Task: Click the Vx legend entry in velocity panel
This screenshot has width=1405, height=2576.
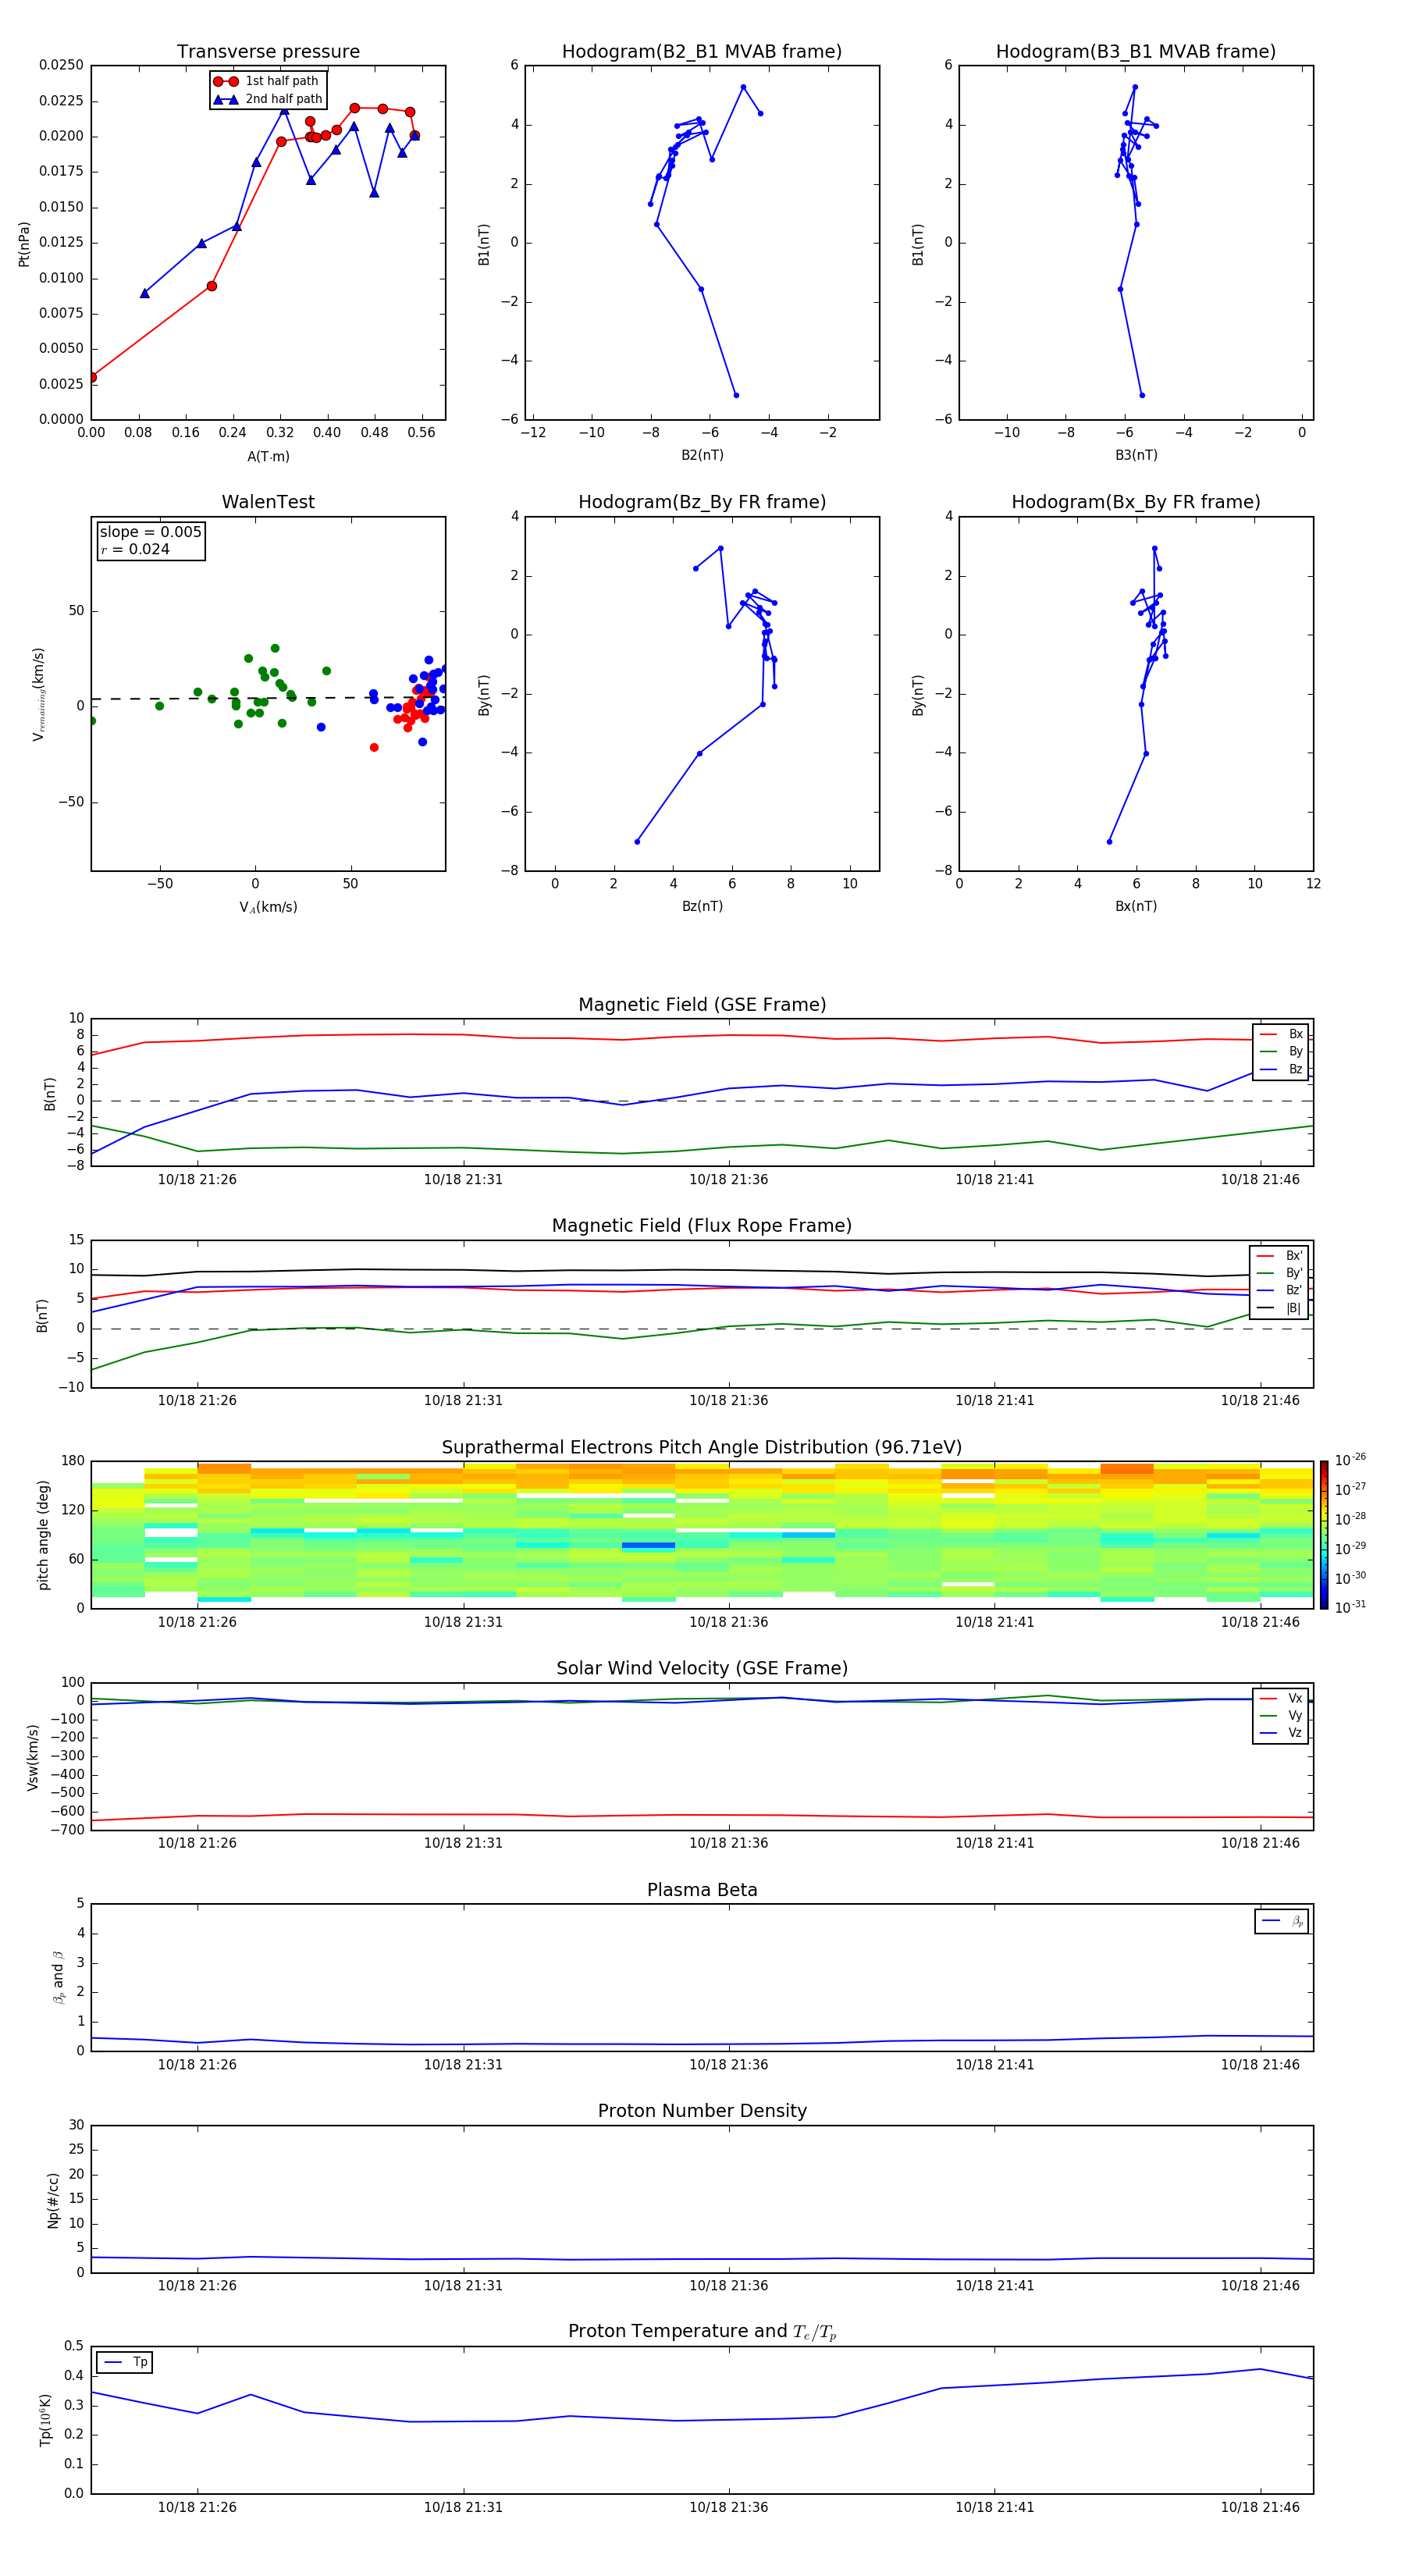Action: [1281, 1698]
